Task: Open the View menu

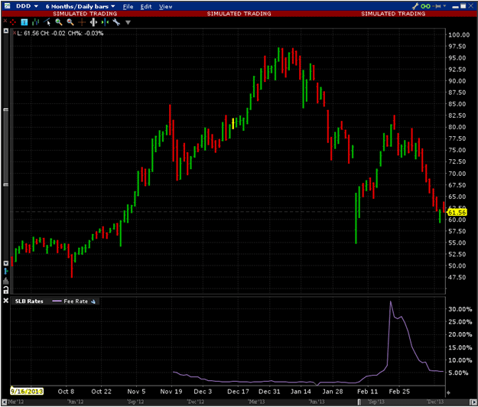Action: click(x=165, y=5)
